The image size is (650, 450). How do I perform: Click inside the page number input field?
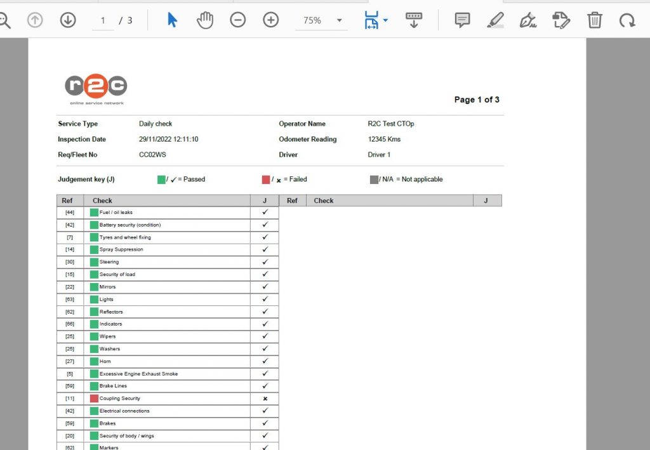(x=102, y=20)
